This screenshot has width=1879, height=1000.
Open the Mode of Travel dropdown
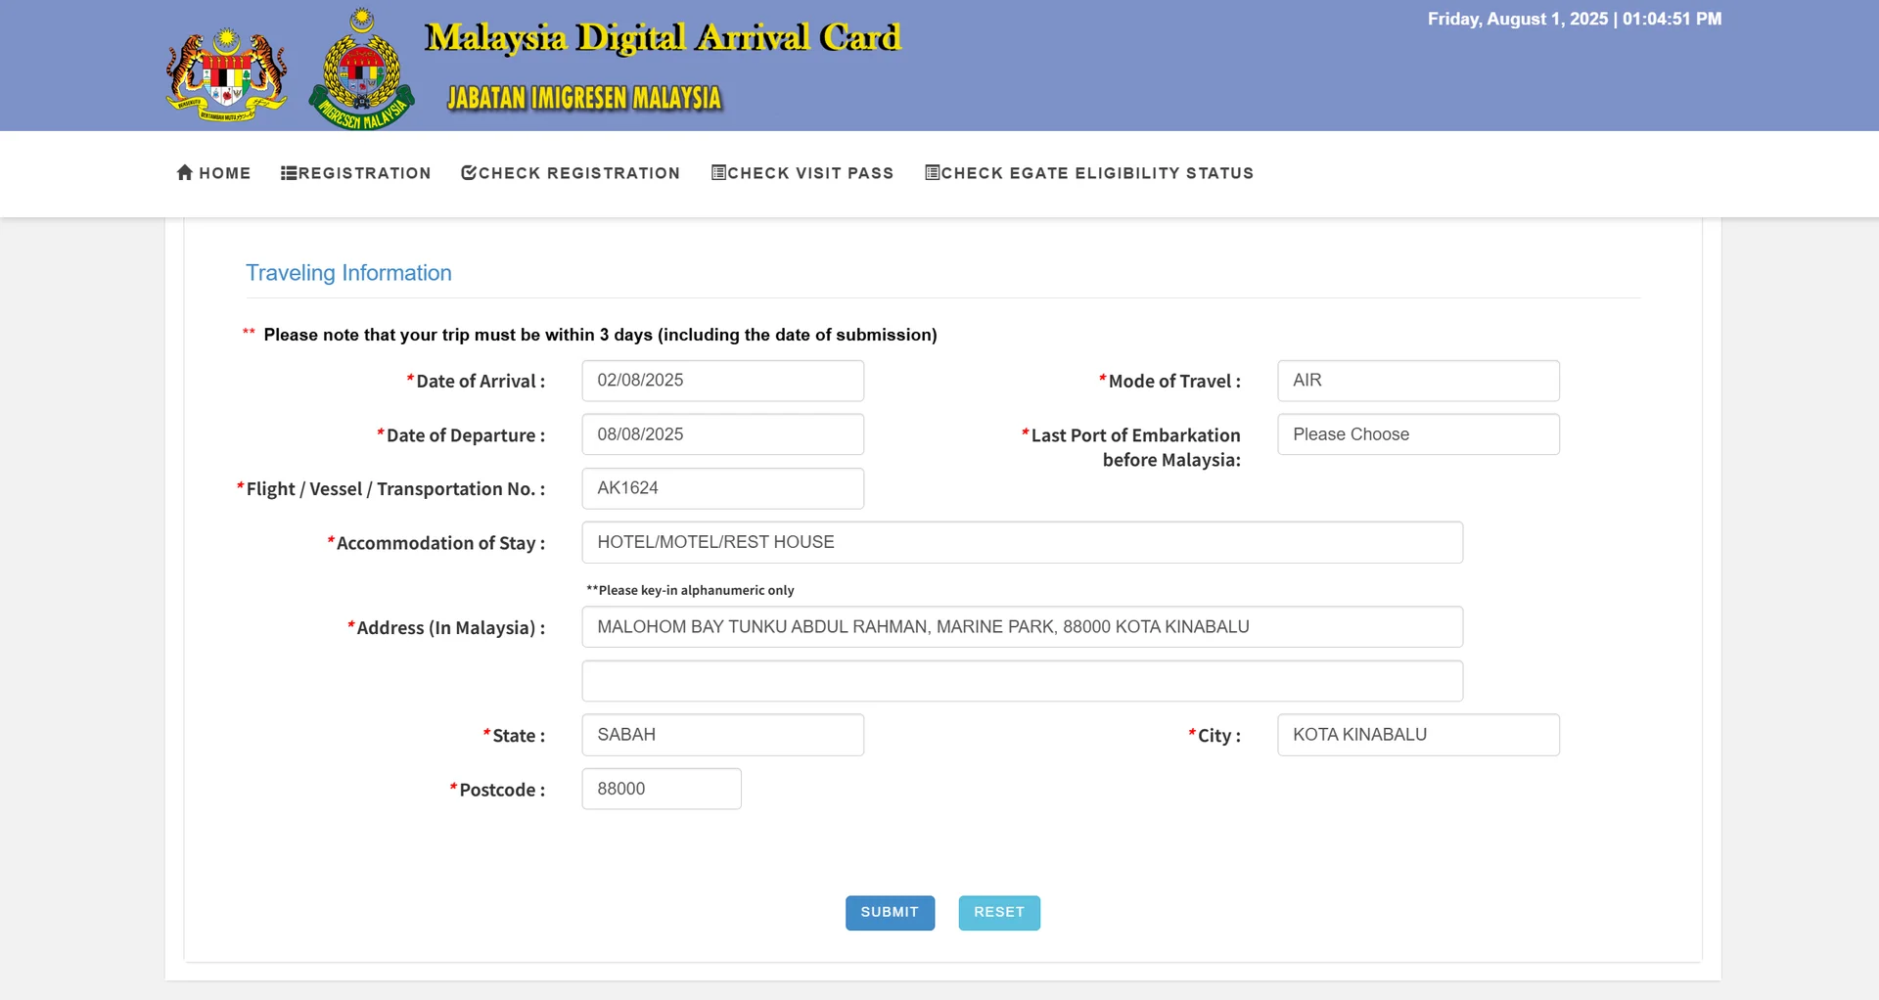pyautogui.click(x=1417, y=381)
